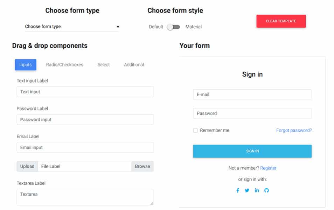Viewport: 334px width, 210px height.
Task: Toggle the Default/Material form style switch
Action: [x=173, y=27]
